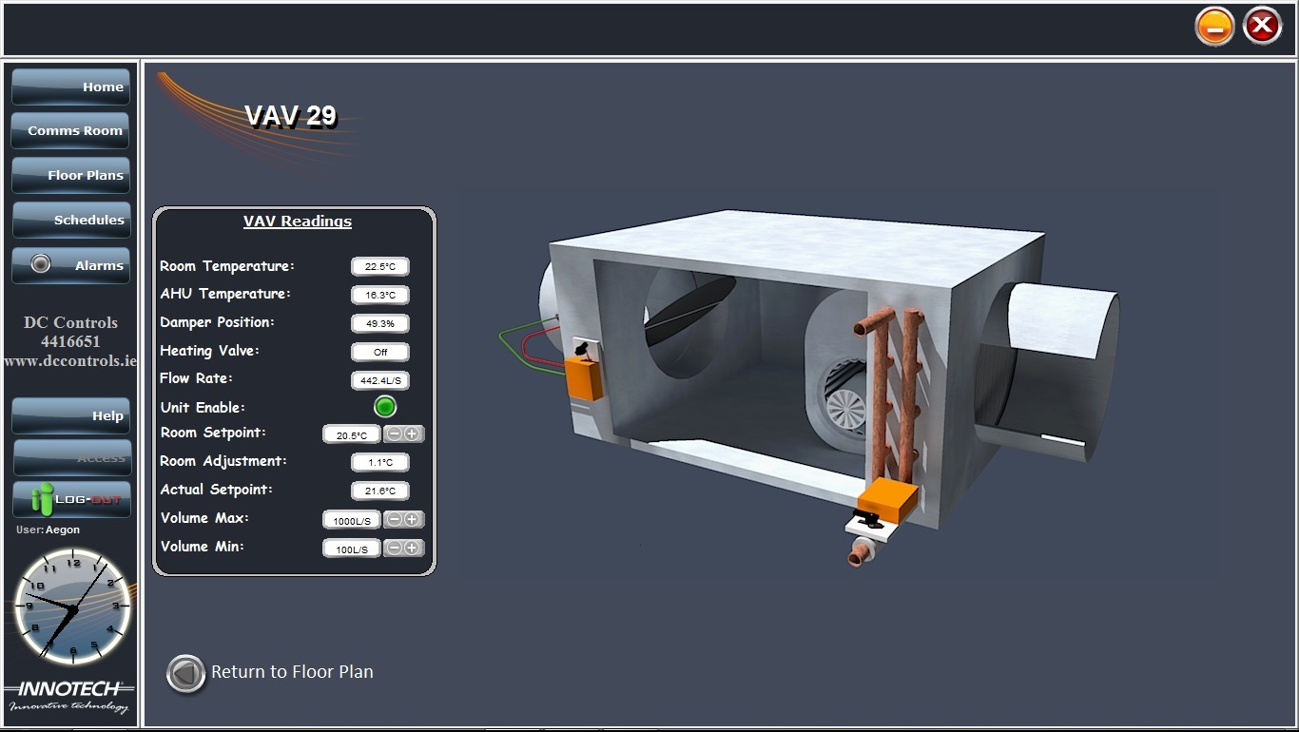Increase Volume Min with plus button

point(412,549)
